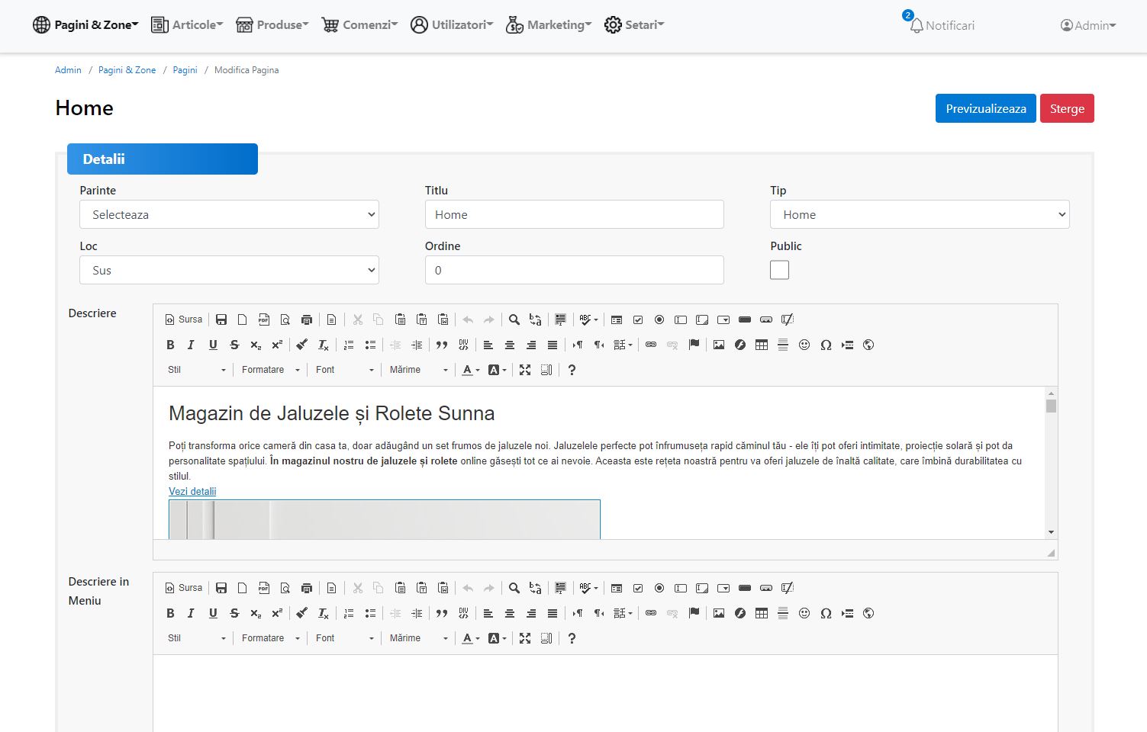Viewport: 1147px width, 732px height.
Task: Open text color picker in Descriere in Meniu editor
Action: pyautogui.click(x=471, y=638)
